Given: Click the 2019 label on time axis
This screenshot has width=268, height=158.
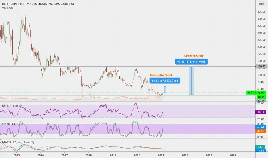Looking at the screenshot, I should point(113,155).
